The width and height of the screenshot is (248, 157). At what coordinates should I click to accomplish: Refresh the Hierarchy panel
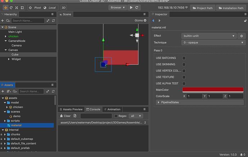pos(54,21)
